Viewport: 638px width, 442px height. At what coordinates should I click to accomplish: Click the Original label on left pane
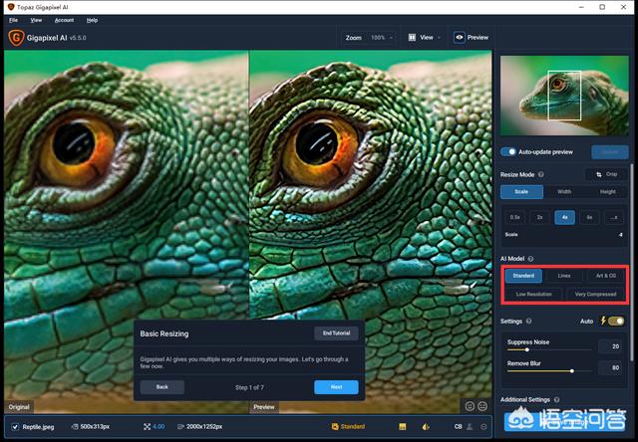[19, 407]
